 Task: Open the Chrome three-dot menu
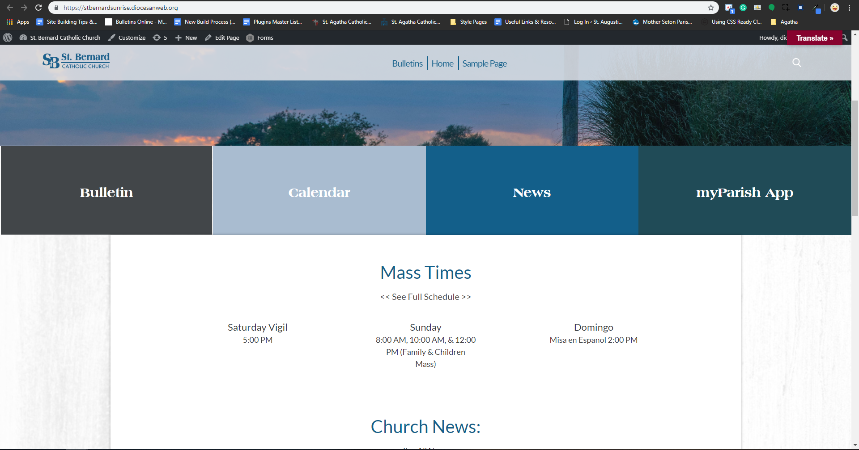click(849, 8)
